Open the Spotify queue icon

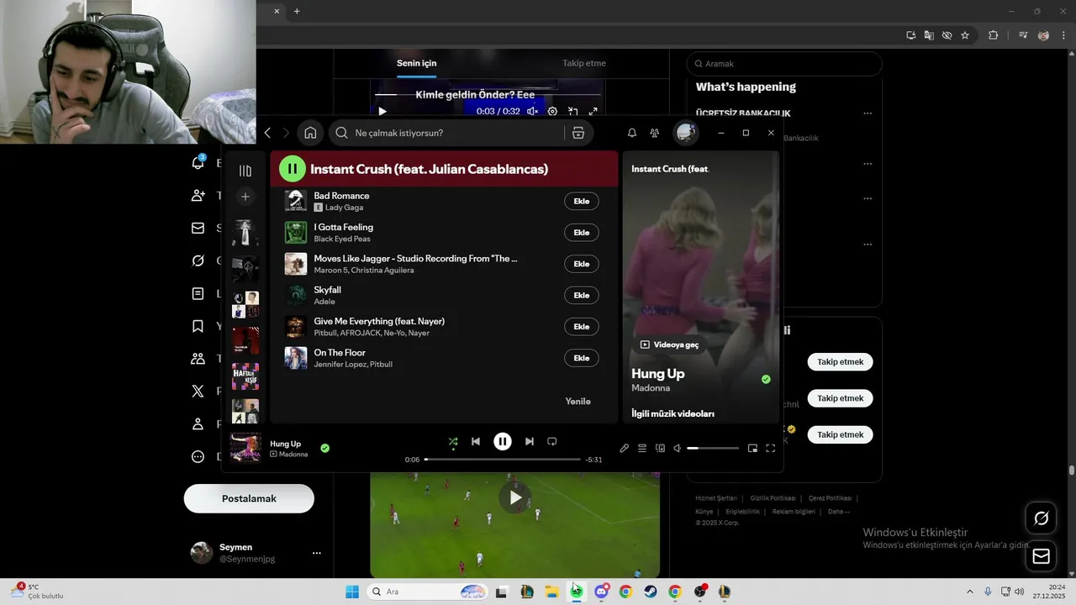click(642, 449)
